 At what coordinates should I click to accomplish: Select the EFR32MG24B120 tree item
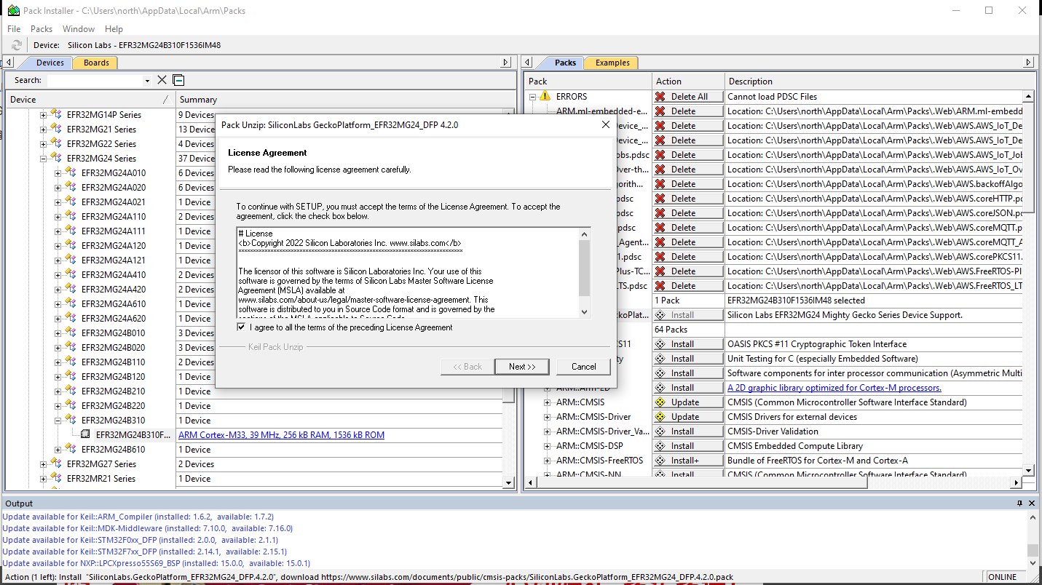[113, 377]
